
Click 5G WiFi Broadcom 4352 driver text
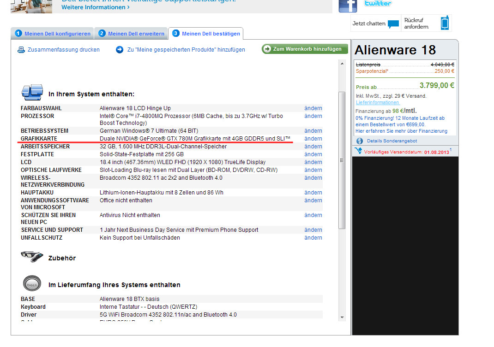pos(168,315)
